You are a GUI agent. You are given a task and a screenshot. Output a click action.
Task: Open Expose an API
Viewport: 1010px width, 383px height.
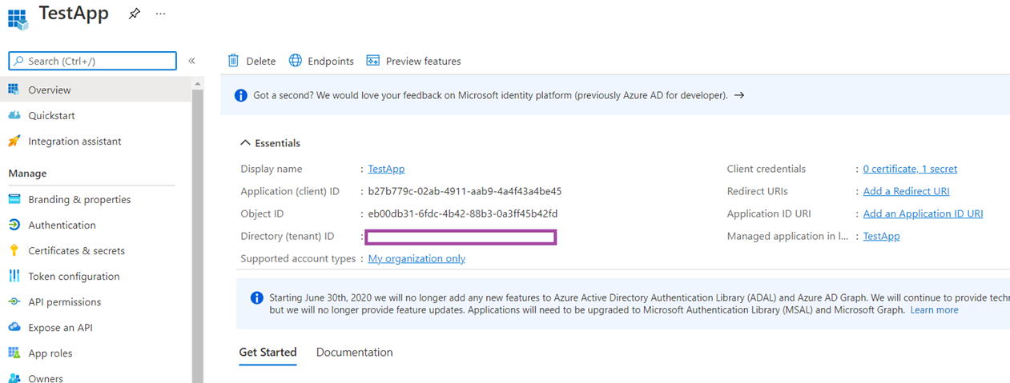click(60, 327)
